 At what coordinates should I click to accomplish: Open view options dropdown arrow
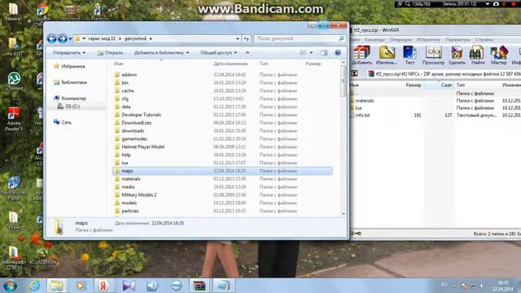coord(311,53)
